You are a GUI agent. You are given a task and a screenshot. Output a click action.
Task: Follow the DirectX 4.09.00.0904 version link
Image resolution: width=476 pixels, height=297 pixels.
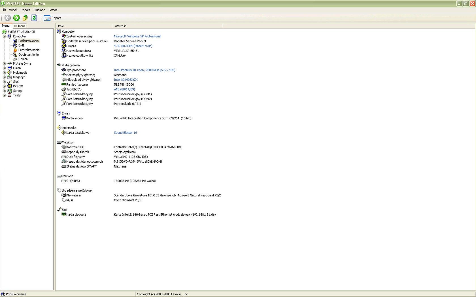pyautogui.click(x=133, y=46)
